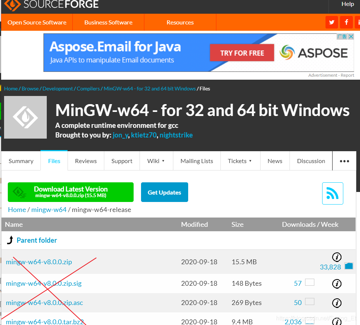Switch to the Summary tab
The width and height of the screenshot is (360, 325).
pos(21,161)
